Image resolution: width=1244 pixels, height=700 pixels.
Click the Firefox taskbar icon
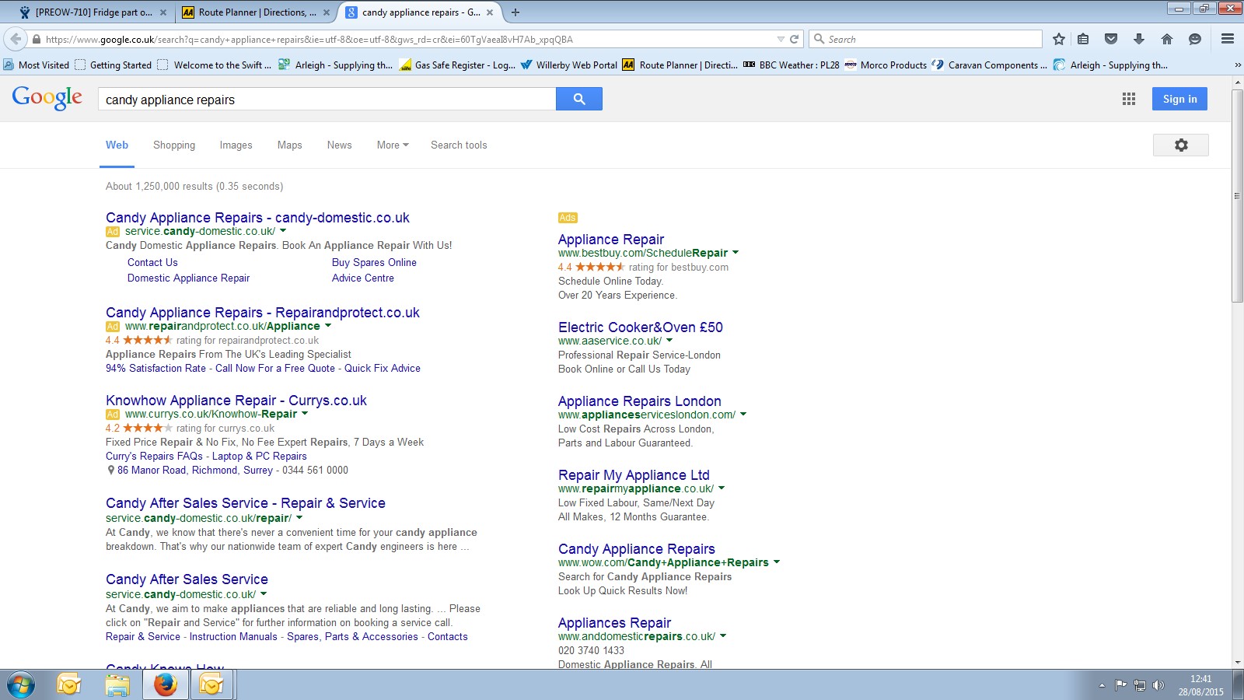165,685
